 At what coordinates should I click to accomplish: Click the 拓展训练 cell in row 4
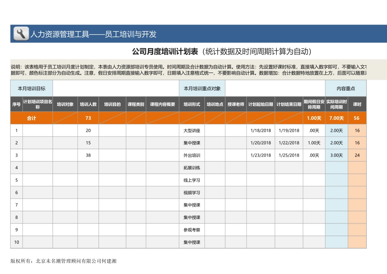(192, 168)
